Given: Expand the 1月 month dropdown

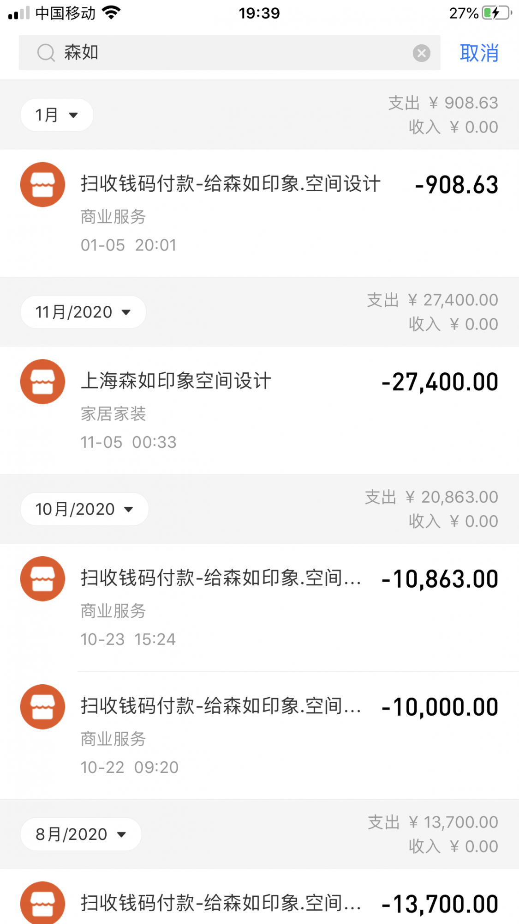Looking at the screenshot, I should point(57,115).
